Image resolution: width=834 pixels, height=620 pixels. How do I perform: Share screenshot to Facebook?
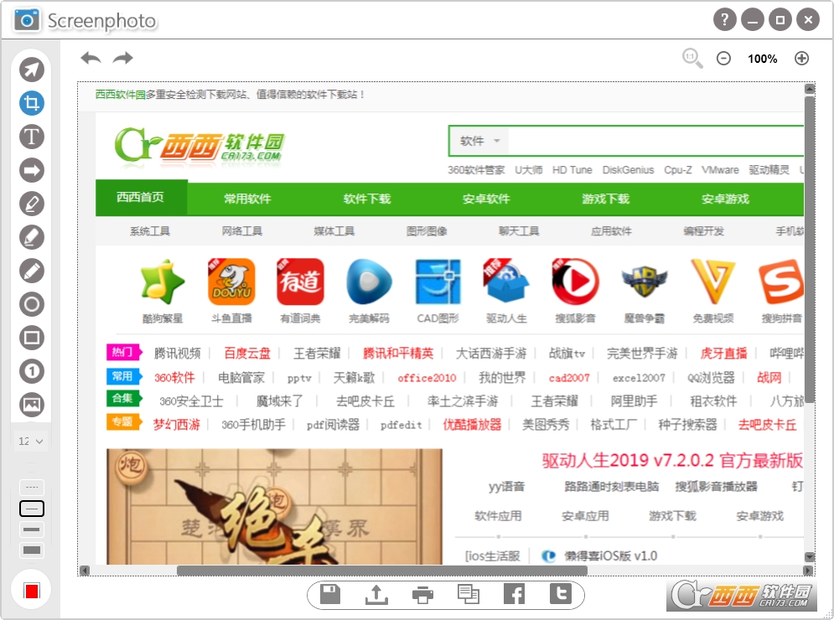[514, 594]
